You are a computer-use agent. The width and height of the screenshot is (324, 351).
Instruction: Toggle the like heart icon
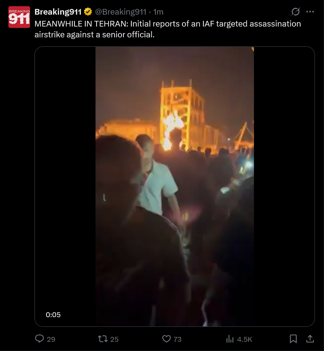coord(166,339)
